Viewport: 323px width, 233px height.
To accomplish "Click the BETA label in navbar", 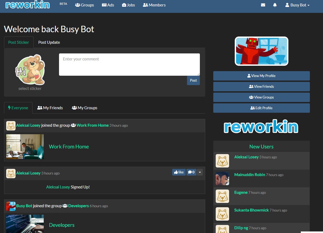I will coord(64,4).
